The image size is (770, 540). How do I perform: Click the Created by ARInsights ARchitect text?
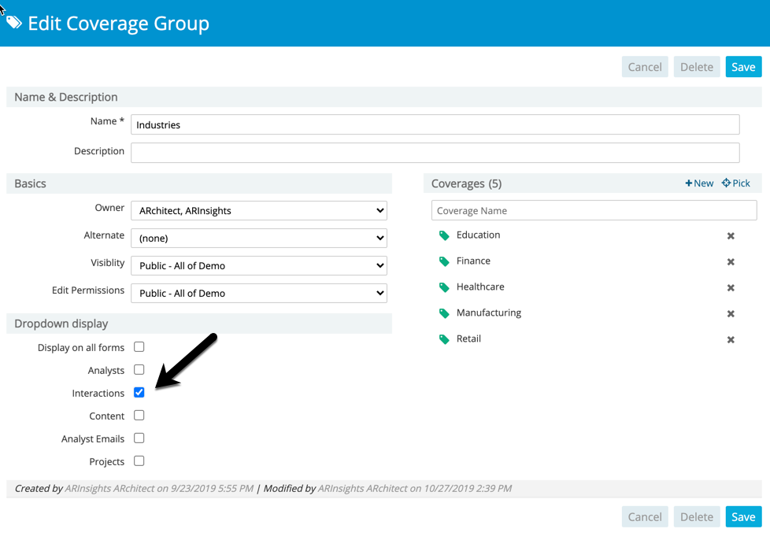[x=134, y=489]
